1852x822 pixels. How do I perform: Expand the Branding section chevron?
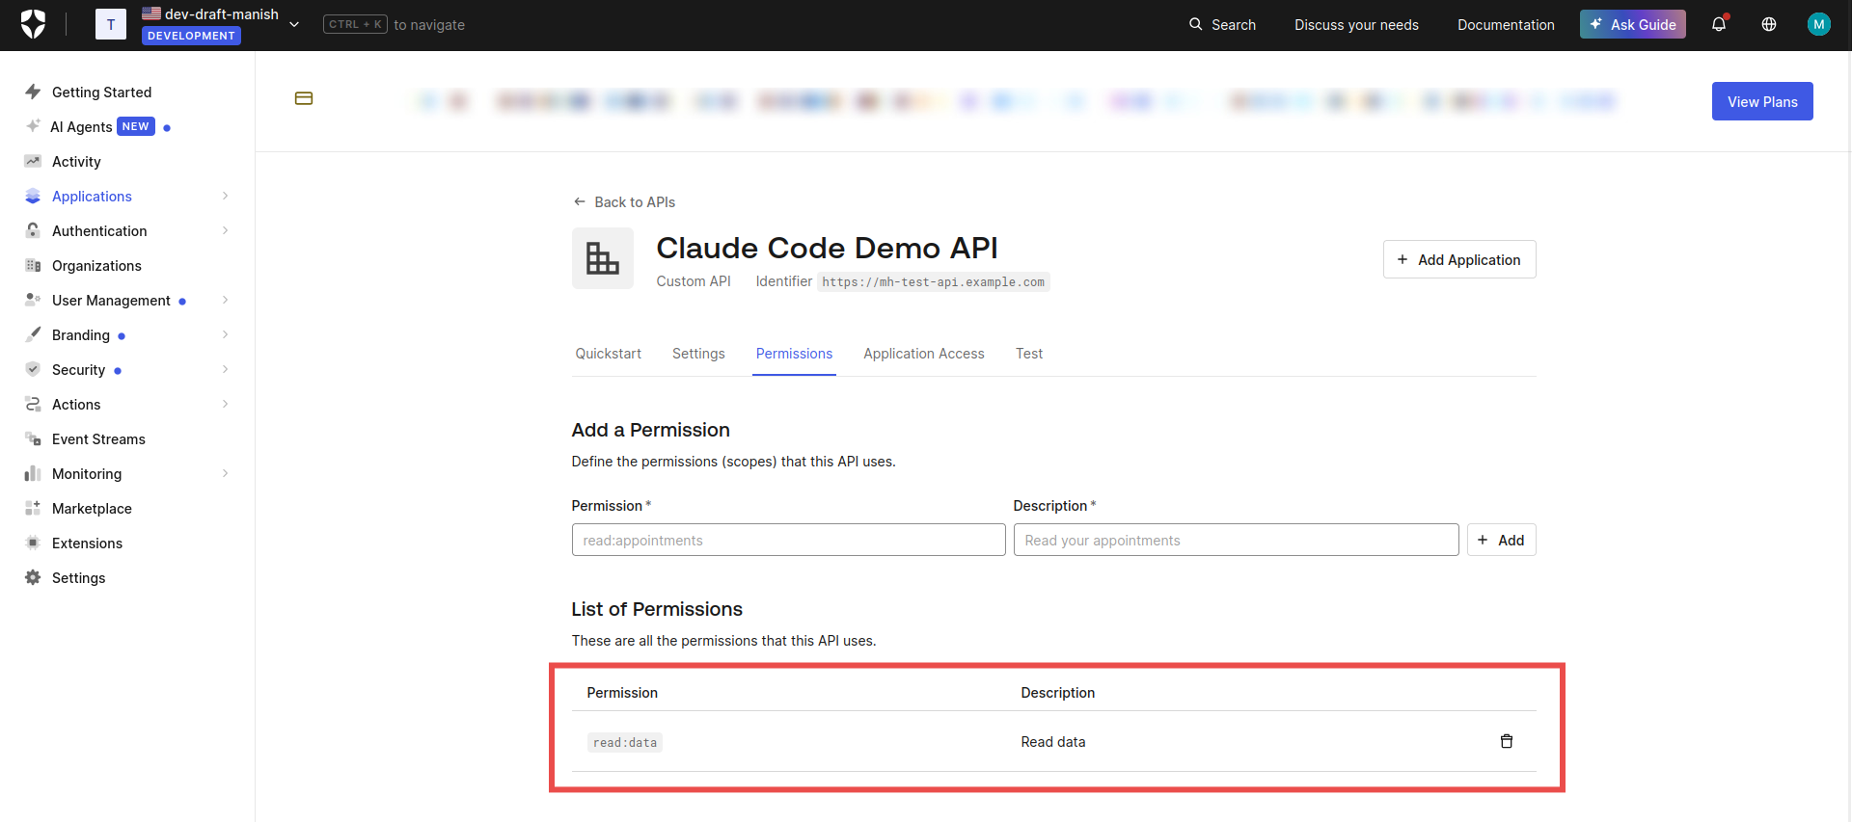click(226, 334)
